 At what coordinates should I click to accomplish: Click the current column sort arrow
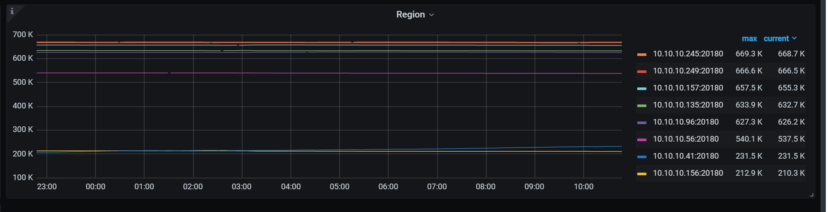tap(794, 38)
